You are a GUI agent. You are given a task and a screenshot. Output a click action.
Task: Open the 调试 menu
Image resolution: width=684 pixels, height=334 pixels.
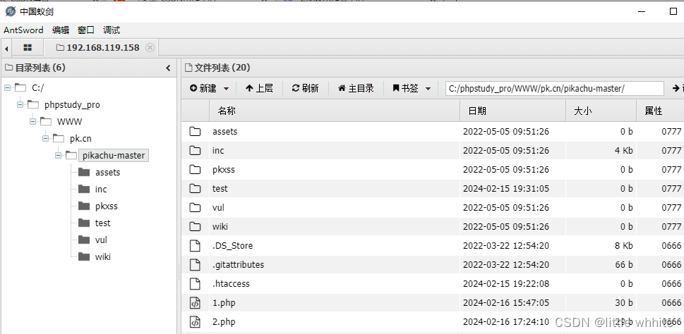[x=112, y=30]
